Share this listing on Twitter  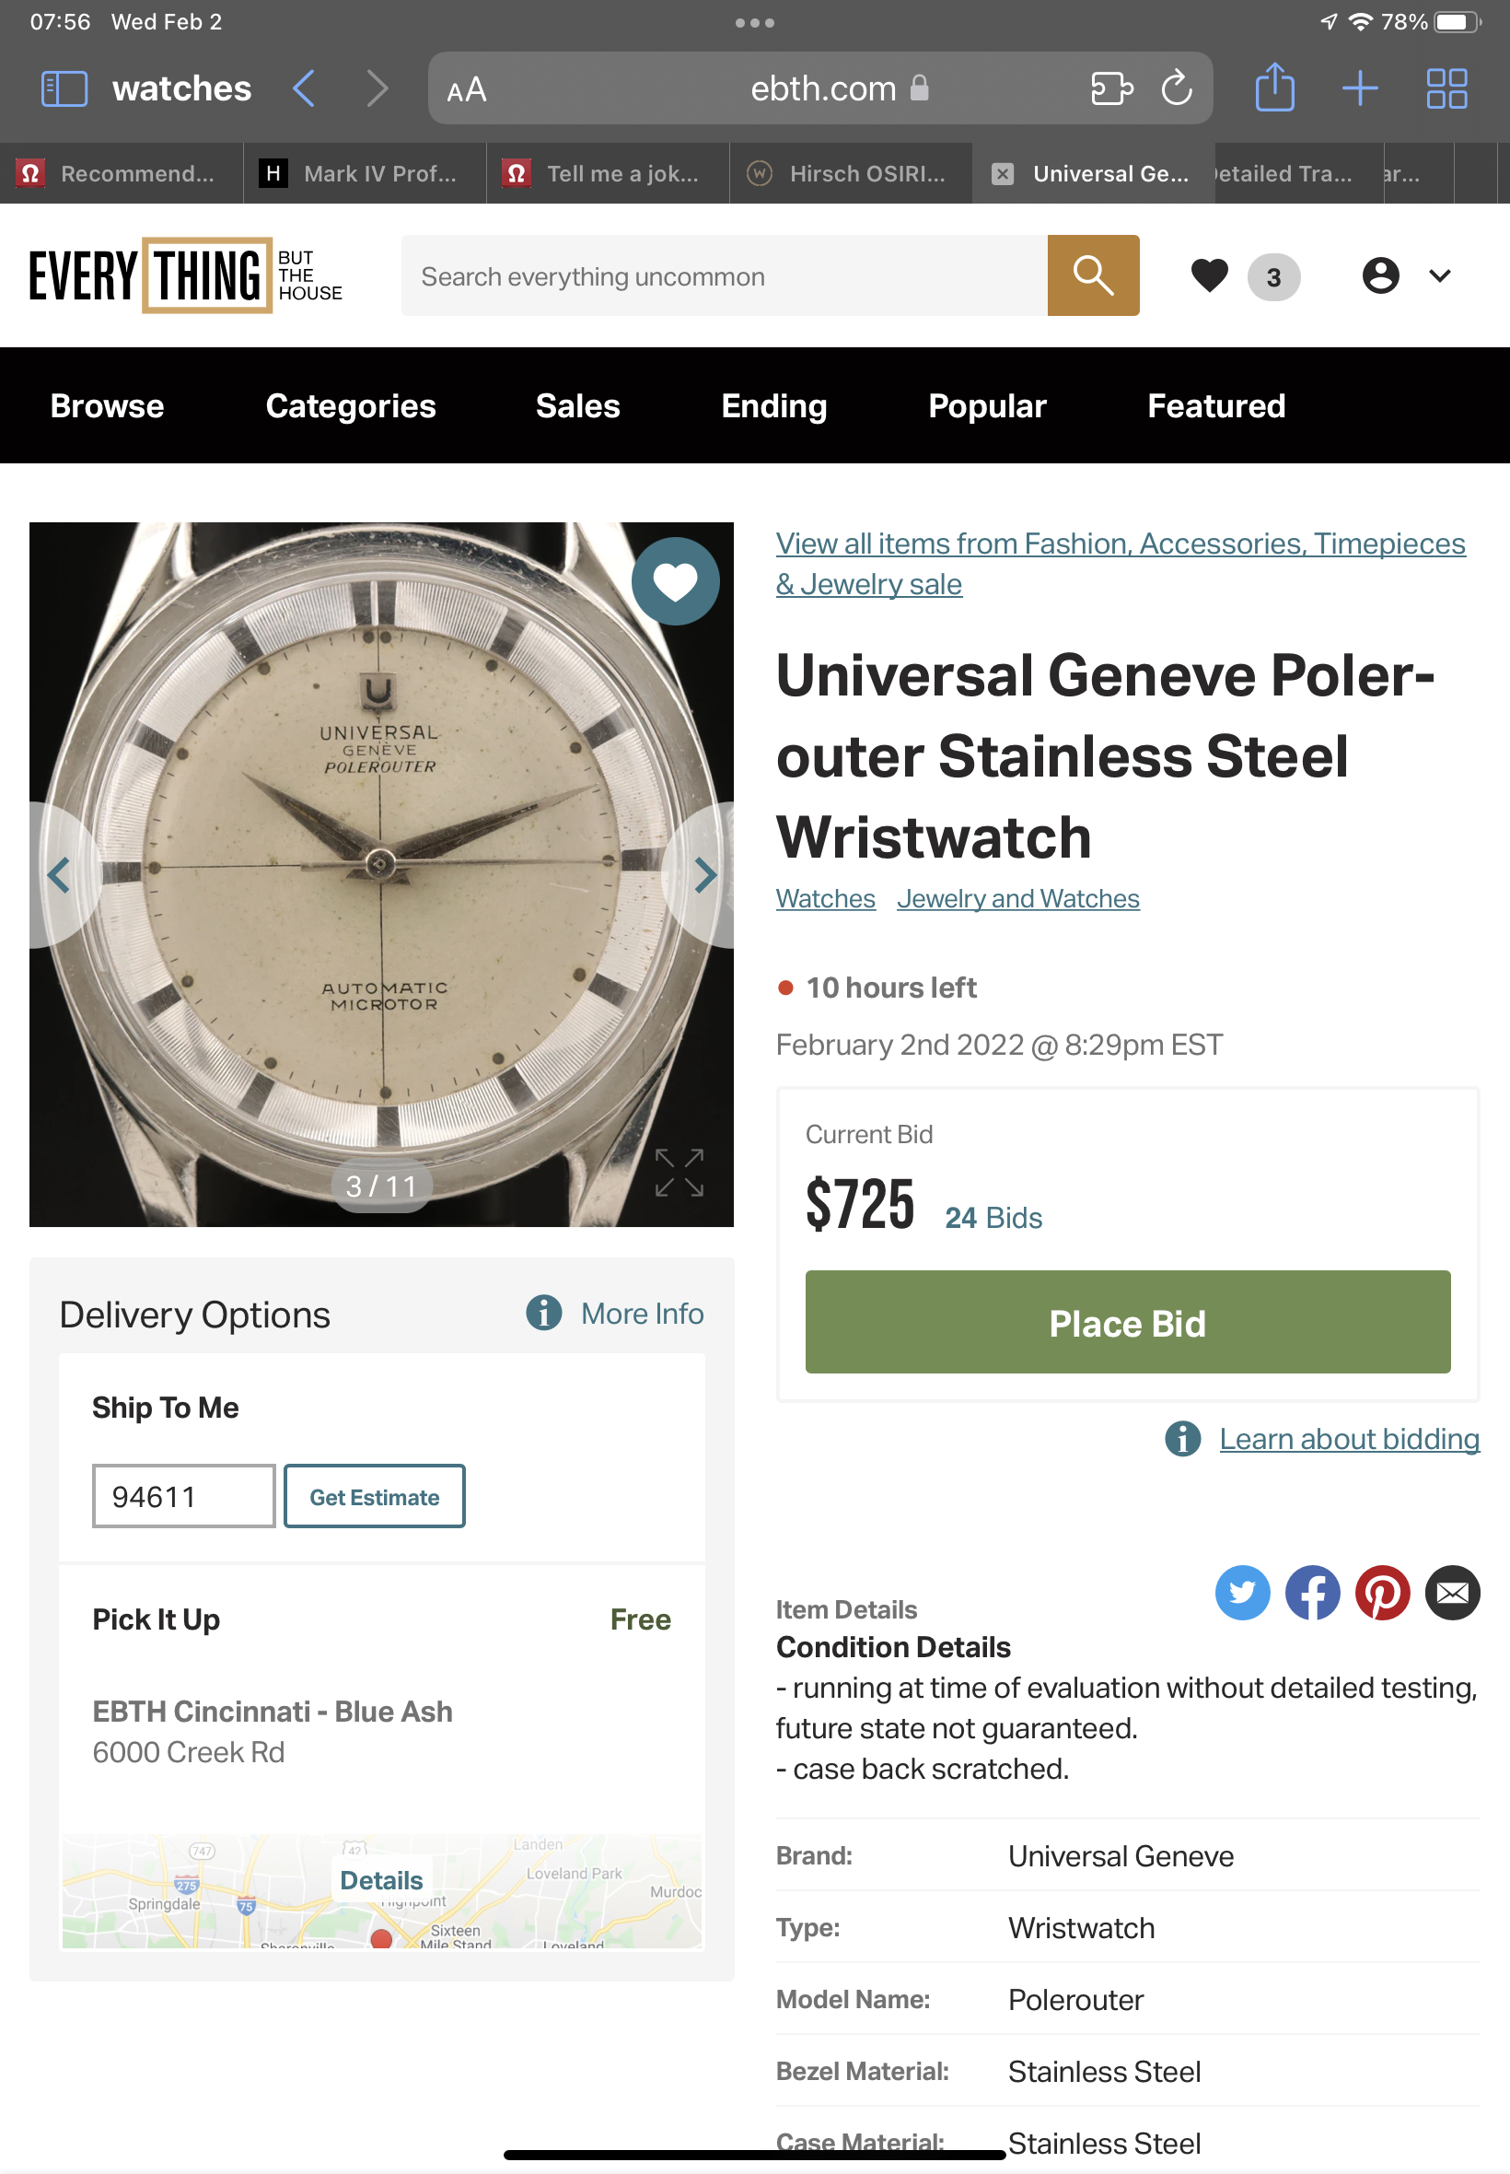click(x=1241, y=1593)
